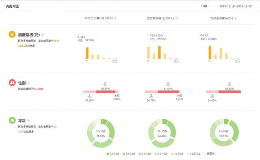
Task: Click help icon next to 支付新买家 header
Action: pos(176,18)
